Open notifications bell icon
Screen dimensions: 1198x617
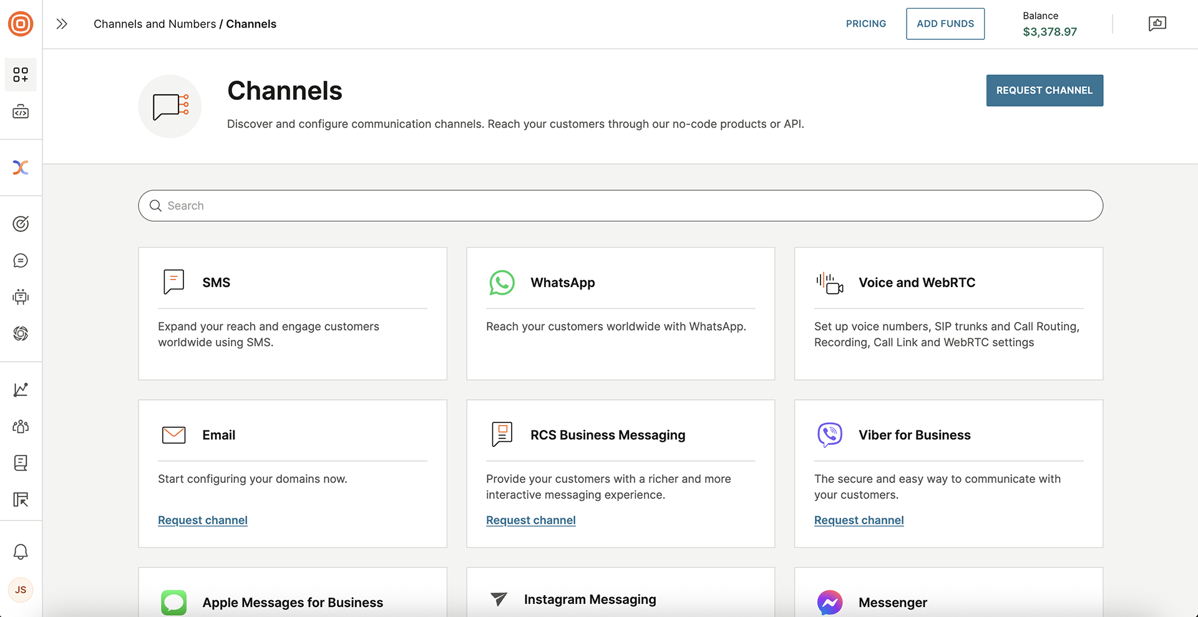(x=21, y=552)
